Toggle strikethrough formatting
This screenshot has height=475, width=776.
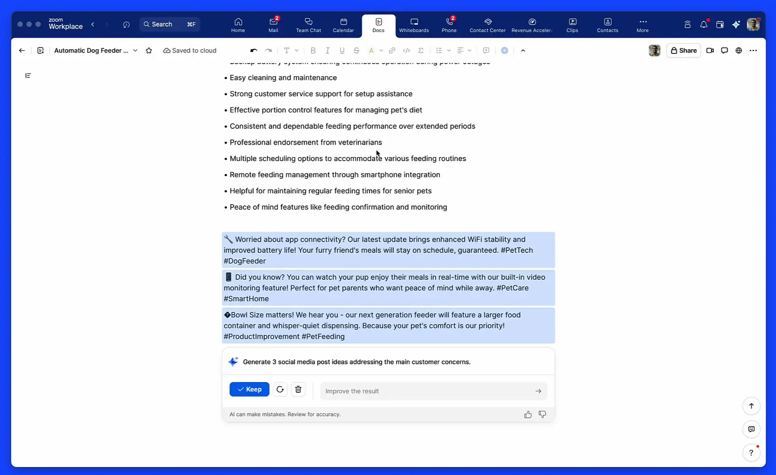tap(357, 51)
